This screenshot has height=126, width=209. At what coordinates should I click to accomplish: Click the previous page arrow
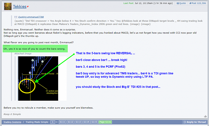tap(57, 122)
